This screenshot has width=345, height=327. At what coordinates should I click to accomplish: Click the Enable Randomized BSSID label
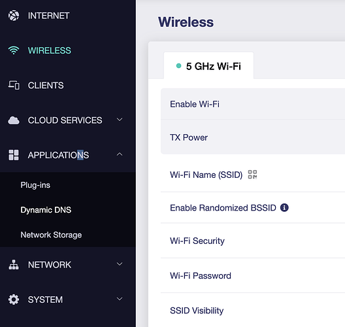(223, 208)
